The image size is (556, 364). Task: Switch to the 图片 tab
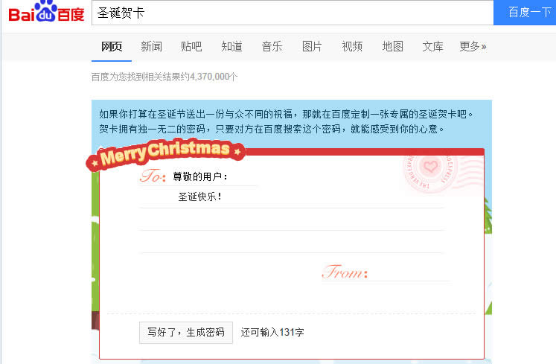tap(312, 46)
